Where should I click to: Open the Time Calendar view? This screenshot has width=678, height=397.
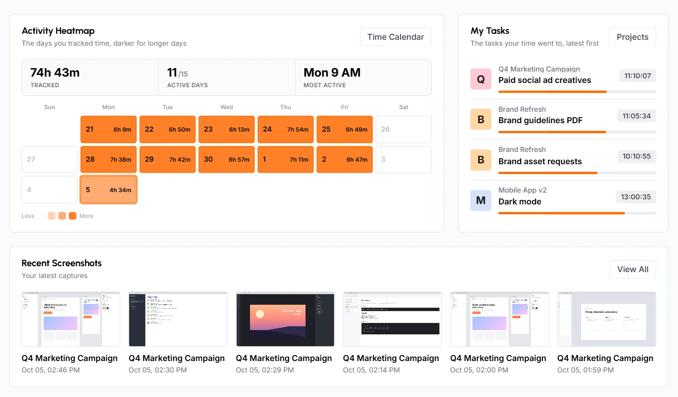coord(396,37)
